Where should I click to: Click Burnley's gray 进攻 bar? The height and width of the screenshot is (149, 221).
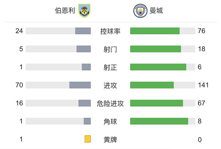click(80, 85)
